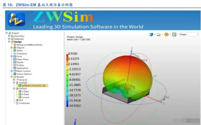Select the RCS tree item
The image size is (201, 125).
pos(21,100)
